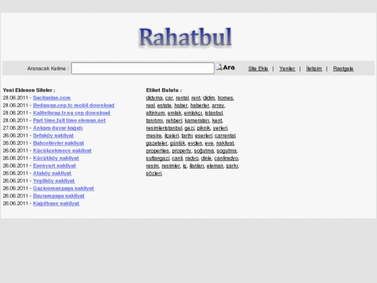Image resolution: width=377 pixels, height=283 pixels.
Task: Select the kameraları tag
Action: click(x=197, y=120)
